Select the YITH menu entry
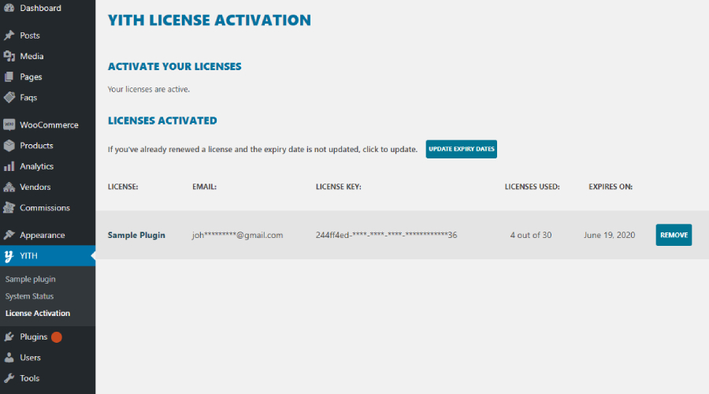The height and width of the screenshot is (394, 709). 47,256
